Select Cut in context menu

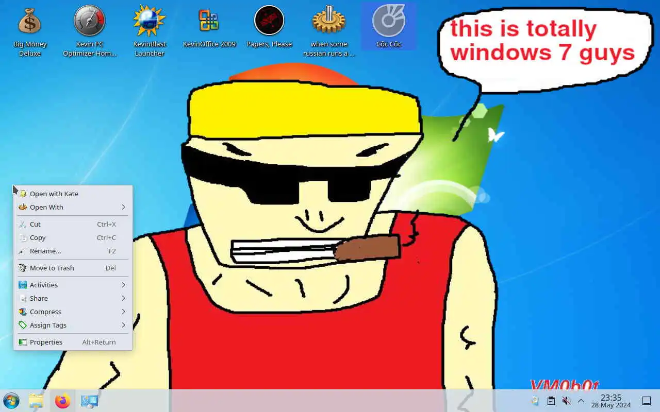(x=73, y=224)
